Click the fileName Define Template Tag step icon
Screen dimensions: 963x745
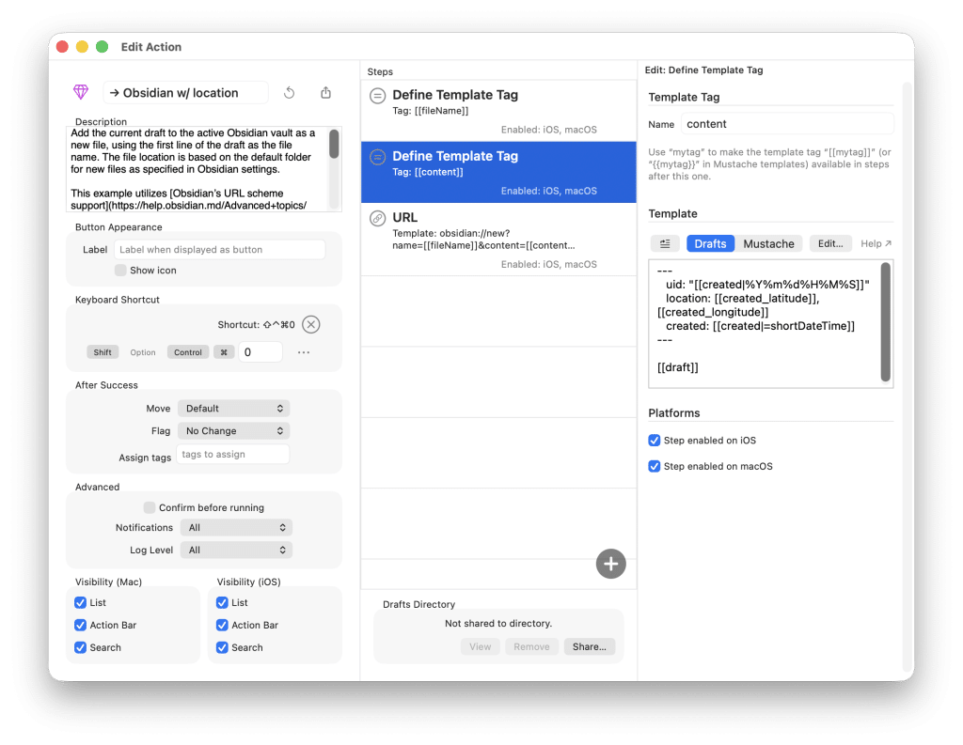click(x=378, y=96)
